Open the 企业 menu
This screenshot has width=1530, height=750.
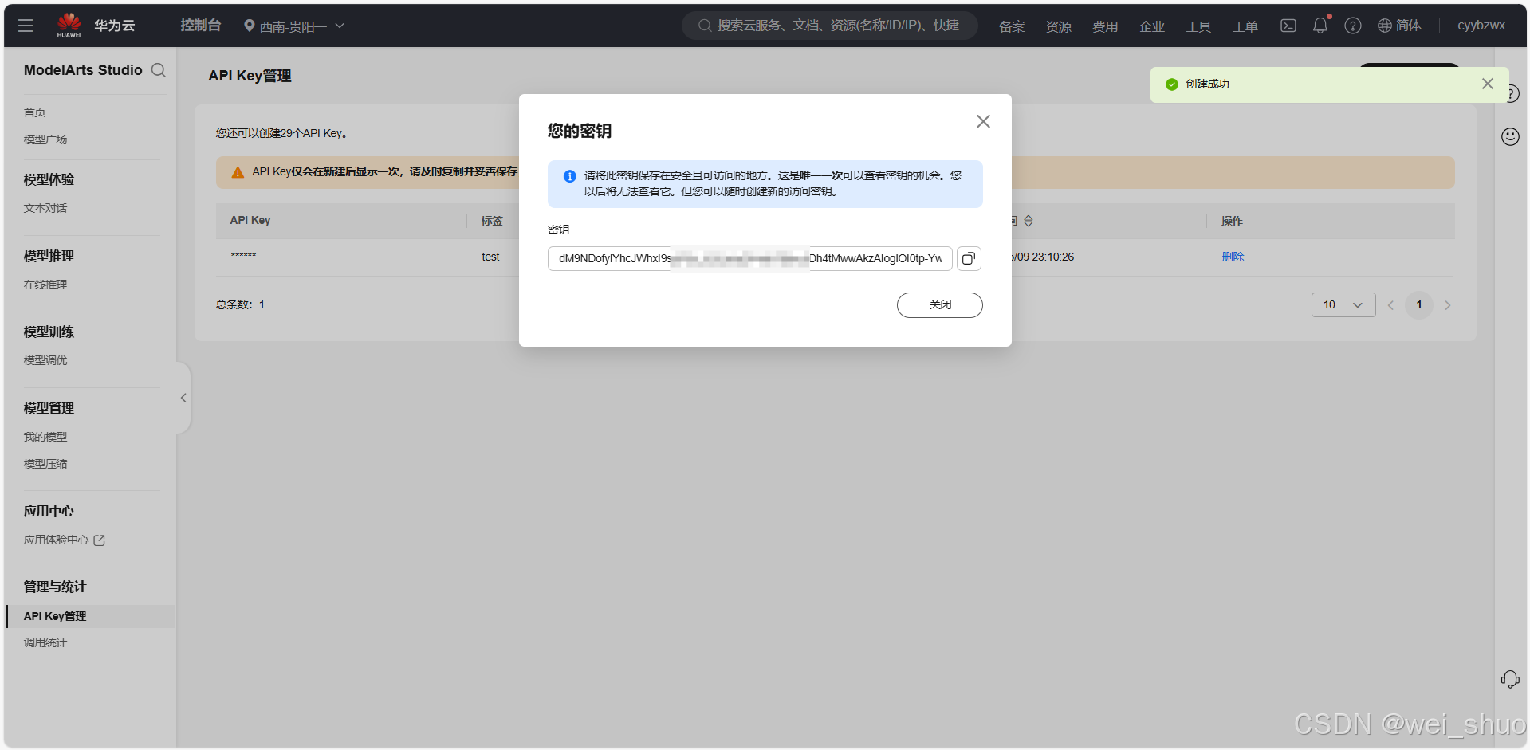[1151, 26]
